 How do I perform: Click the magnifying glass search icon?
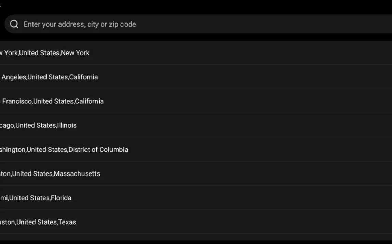click(14, 24)
